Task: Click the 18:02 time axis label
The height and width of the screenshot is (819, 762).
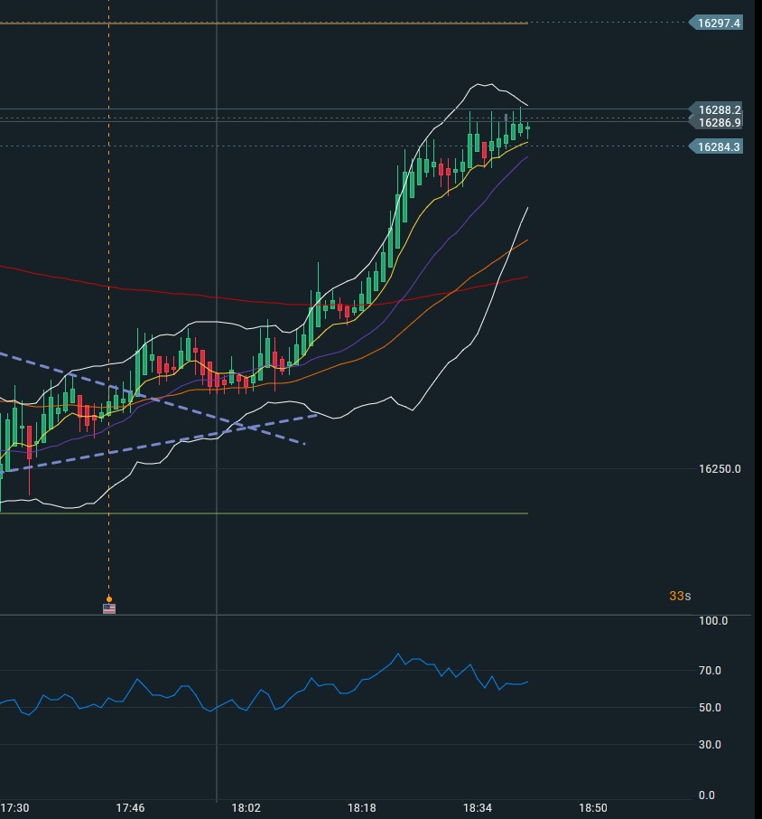Action: [246, 807]
